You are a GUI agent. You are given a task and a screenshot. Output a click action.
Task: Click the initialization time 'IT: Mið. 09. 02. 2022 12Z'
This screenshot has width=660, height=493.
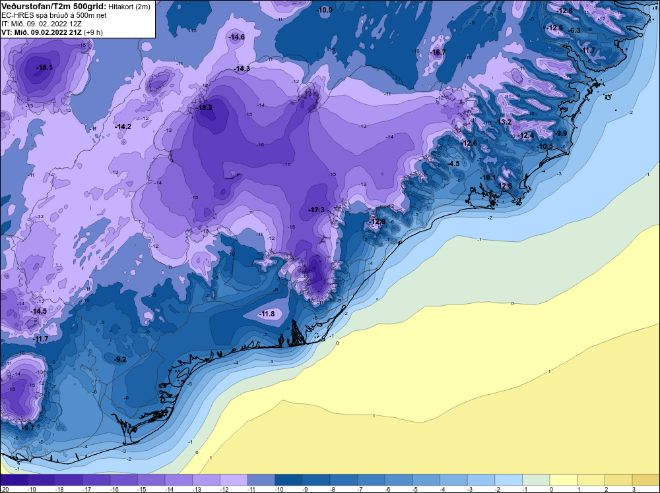click(x=43, y=24)
